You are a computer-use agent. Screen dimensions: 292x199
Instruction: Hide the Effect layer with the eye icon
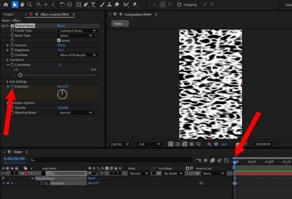[3, 173]
